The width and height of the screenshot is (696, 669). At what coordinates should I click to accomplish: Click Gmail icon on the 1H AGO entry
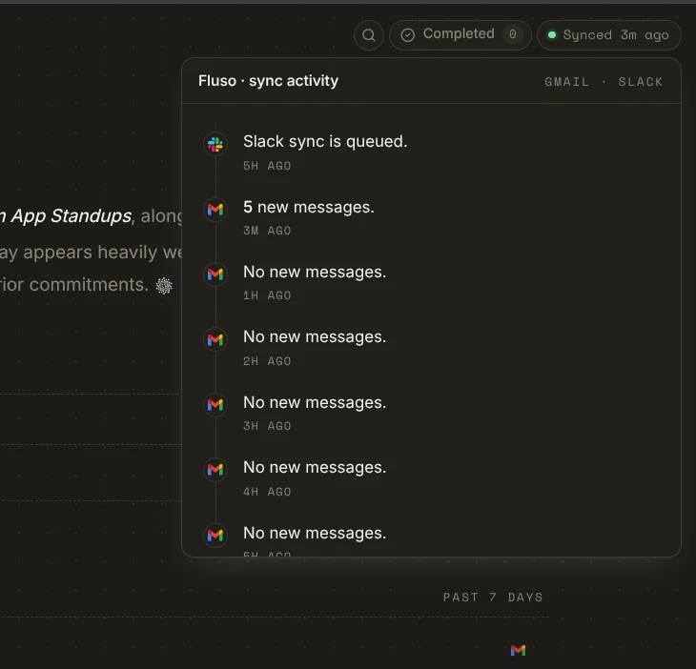tap(215, 274)
